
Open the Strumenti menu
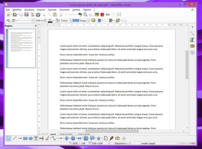(x=64, y=10)
